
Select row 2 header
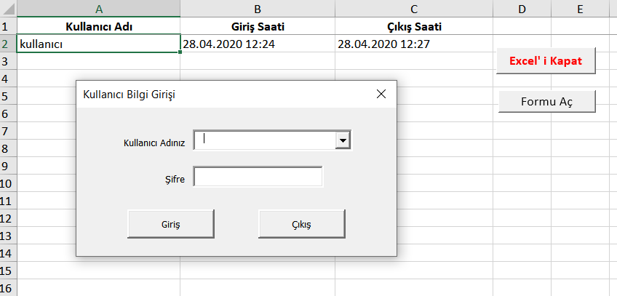tap(7, 44)
